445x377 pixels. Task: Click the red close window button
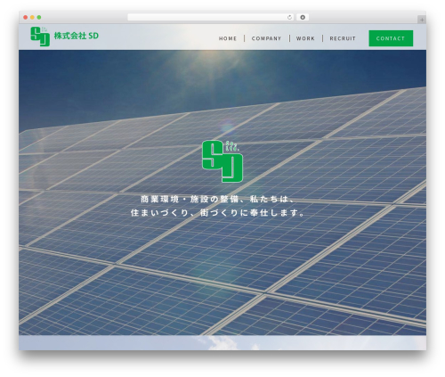coord(26,18)
